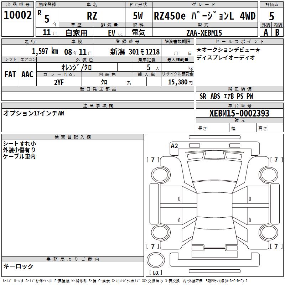Click the ディスプレイオーディオ sales point
The width and height of the screenshot is (285, 285).
click(226, 57)
